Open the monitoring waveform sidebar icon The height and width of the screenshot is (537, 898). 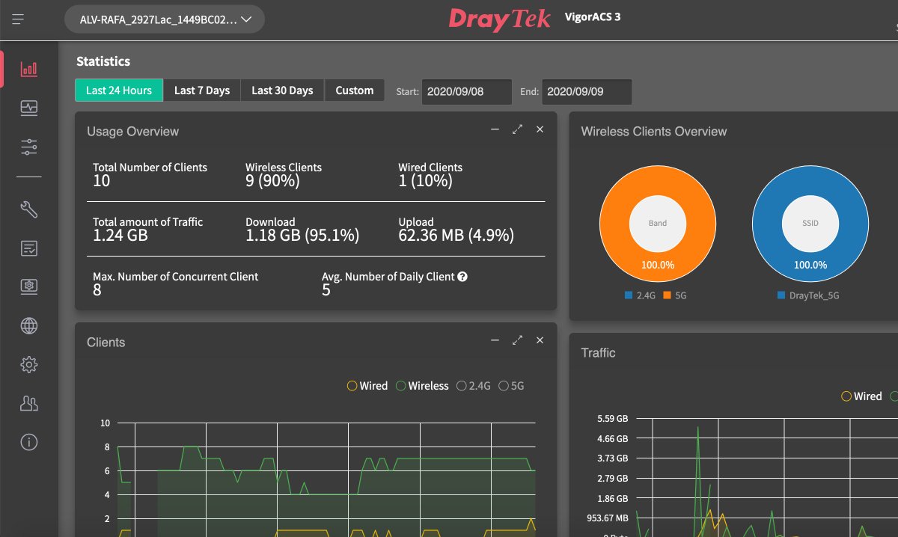29,108
